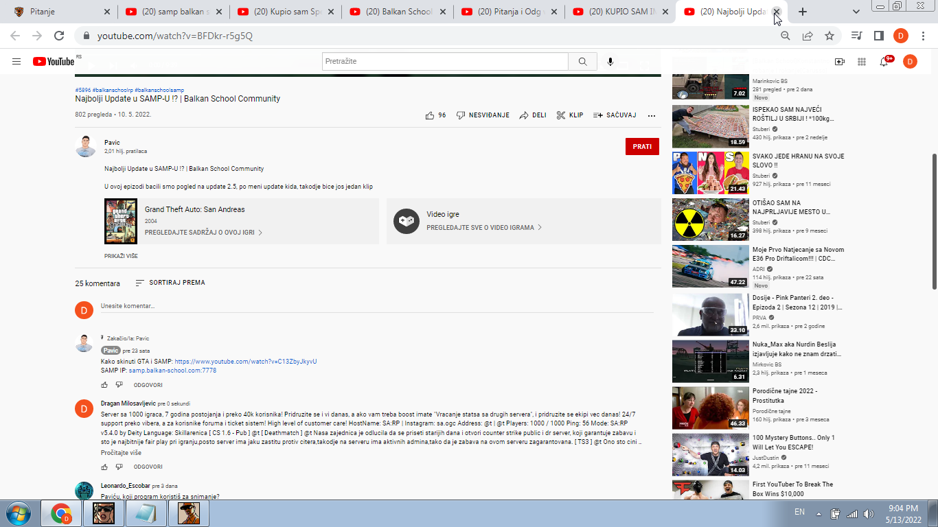Open Chrome side panel icon
The width and height of the screenshot is (938, 527).
[x=878, y=36]
